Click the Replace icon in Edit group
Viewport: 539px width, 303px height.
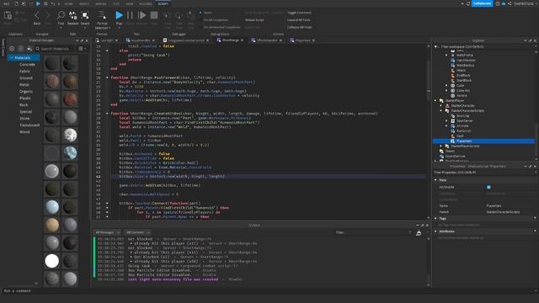coord(73,15)
